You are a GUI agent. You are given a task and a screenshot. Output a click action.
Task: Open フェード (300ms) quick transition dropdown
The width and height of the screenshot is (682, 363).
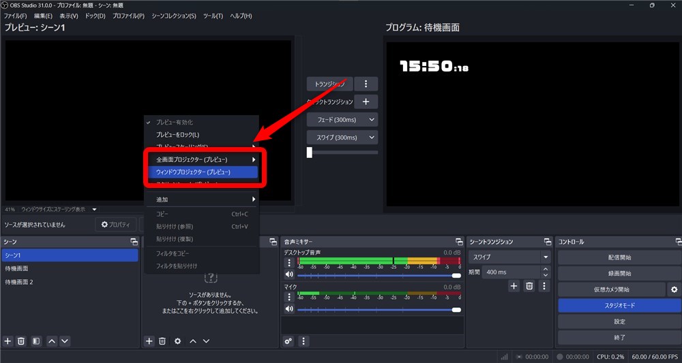click(342, 119)
